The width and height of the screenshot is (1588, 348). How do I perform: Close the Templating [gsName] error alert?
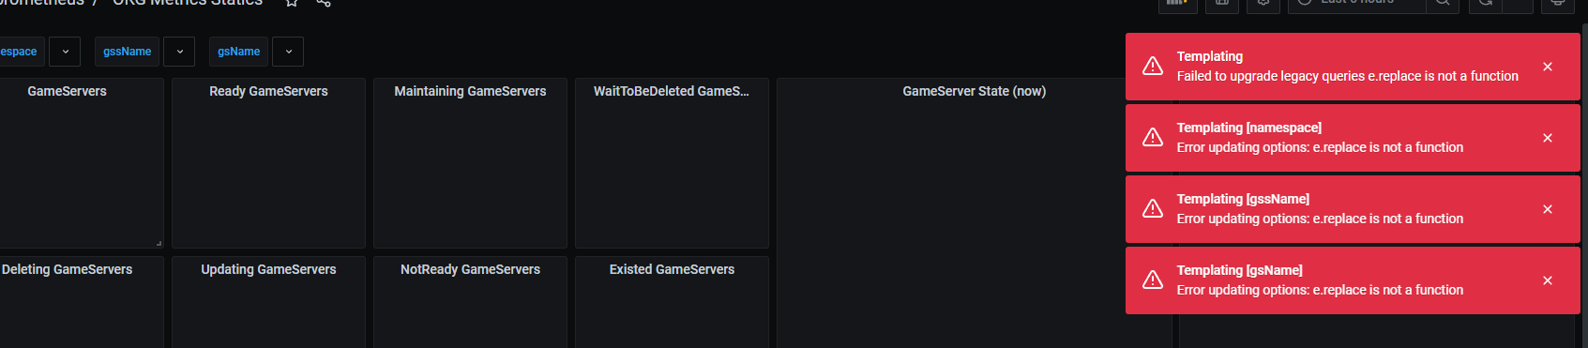tap(1548, 280)
